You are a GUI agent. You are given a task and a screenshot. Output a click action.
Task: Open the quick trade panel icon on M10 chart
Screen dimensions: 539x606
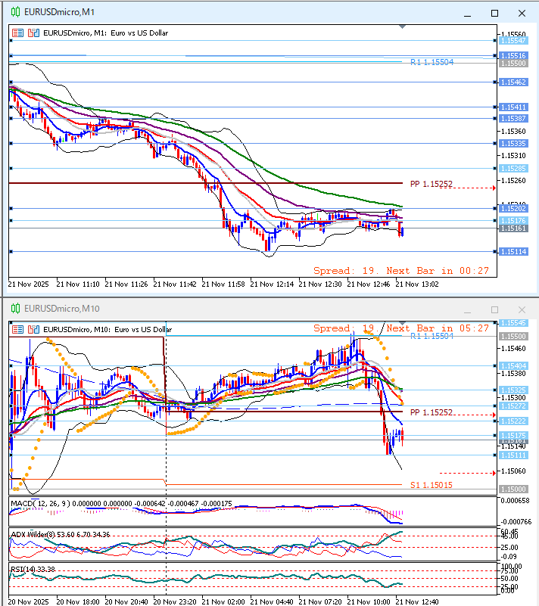click(17, 329)
